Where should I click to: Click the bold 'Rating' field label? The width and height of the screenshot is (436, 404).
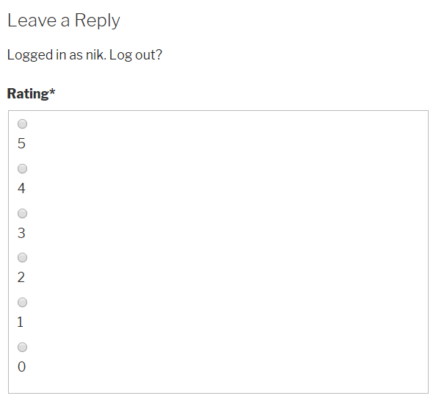[28, 94]
